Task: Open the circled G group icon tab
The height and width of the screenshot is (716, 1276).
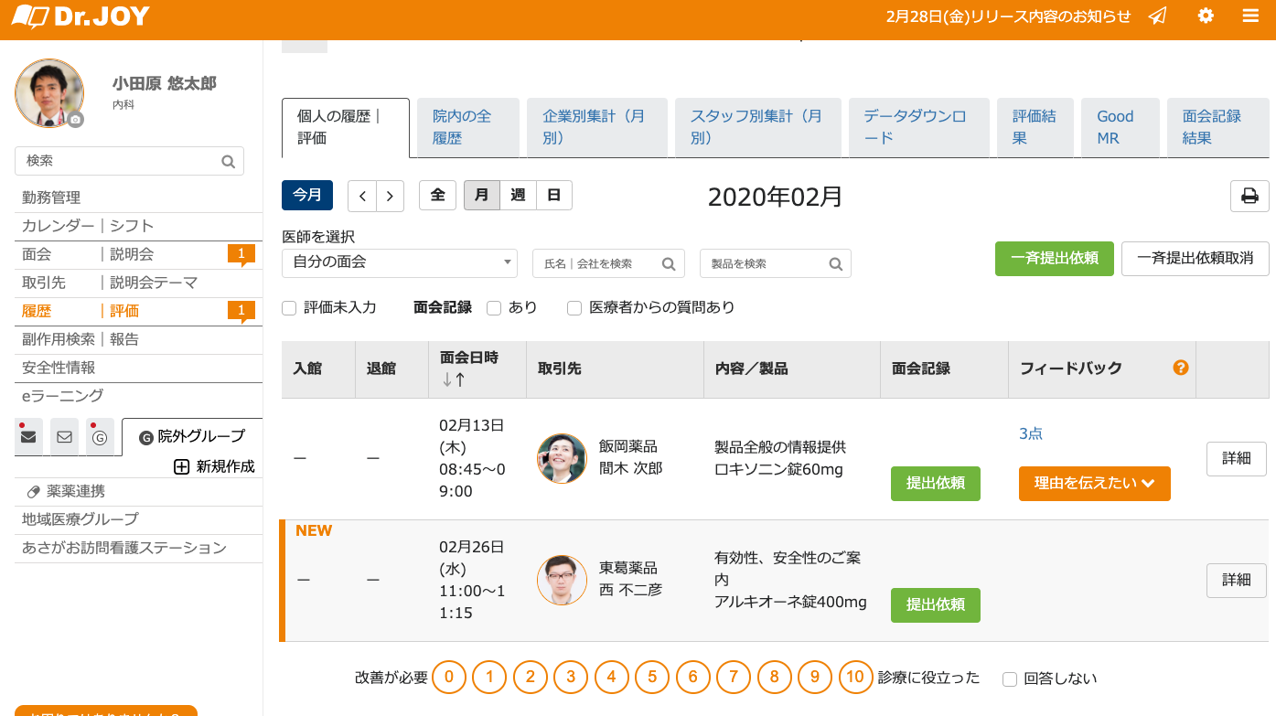Action: (x=100, y=436)
